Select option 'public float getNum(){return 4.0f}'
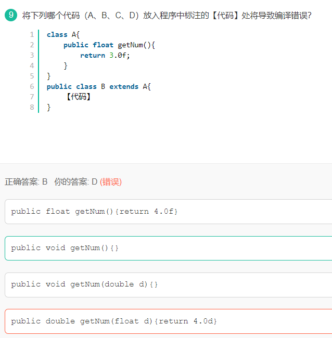Image resolution: width=332 pixels, height=338 pixels. (x=168, y=212)
